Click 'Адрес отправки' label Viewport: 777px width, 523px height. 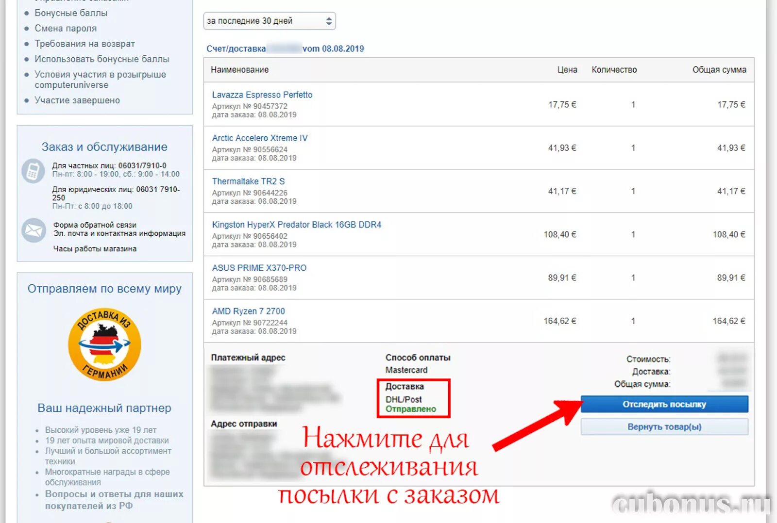tap(244, 424)
